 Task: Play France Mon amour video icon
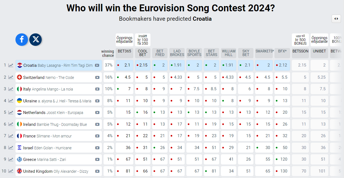(x=97, y=136)
